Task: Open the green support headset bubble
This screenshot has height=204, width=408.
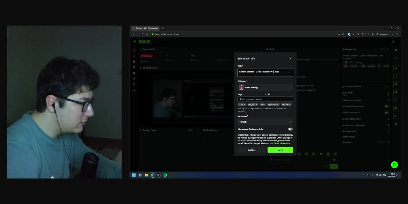Action: (394, 165)
